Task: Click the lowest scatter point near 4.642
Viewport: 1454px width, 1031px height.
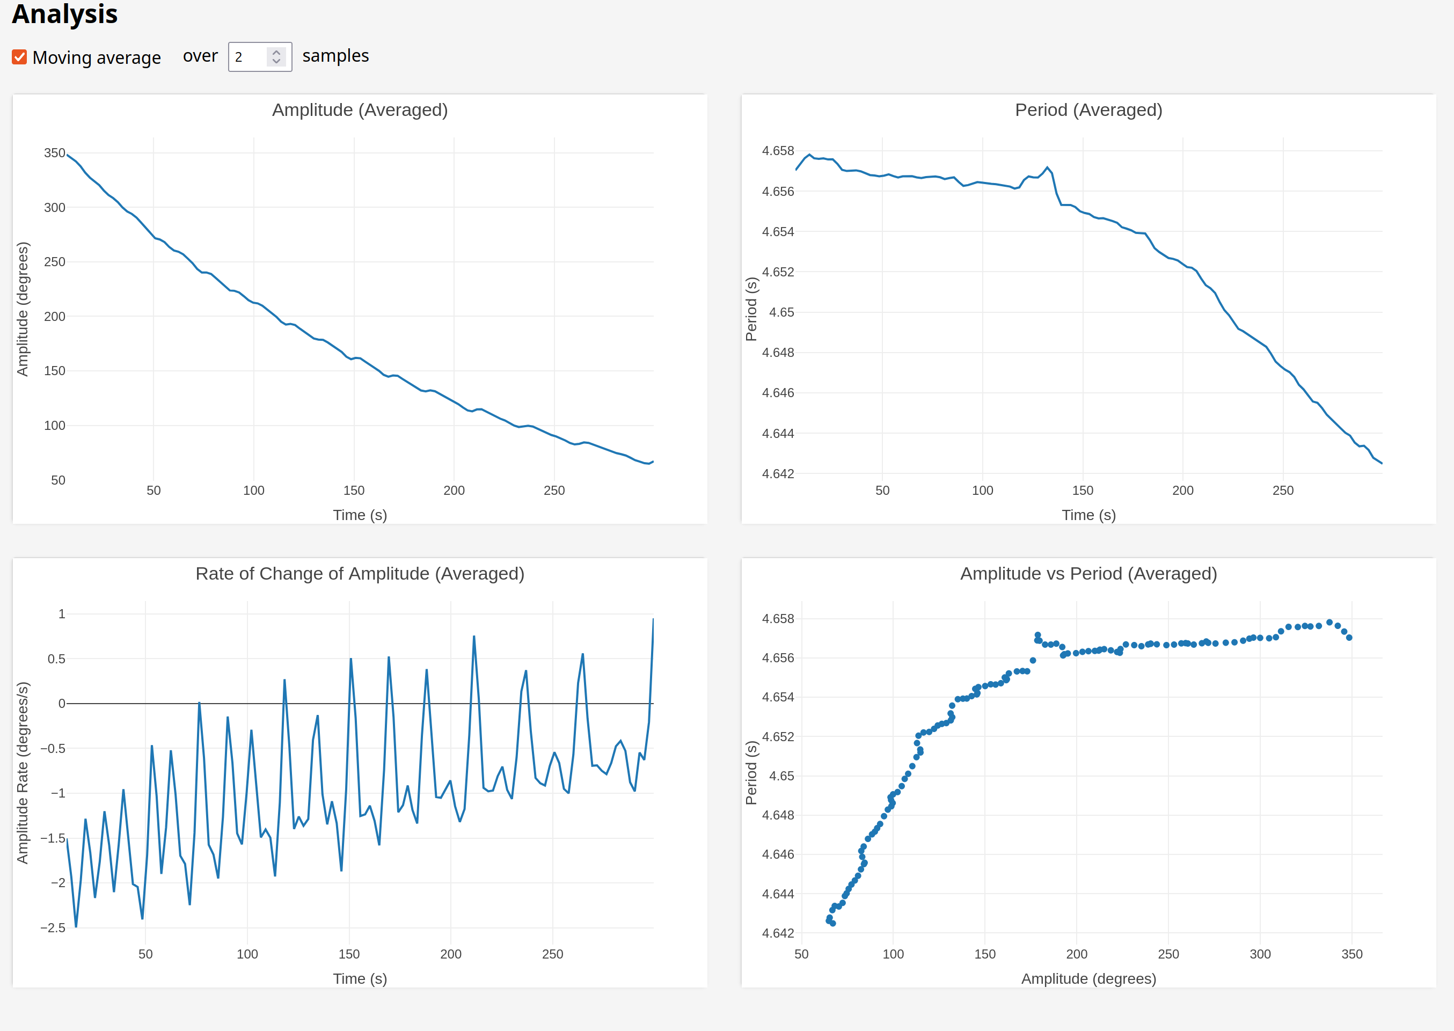Action: [832, 923]
